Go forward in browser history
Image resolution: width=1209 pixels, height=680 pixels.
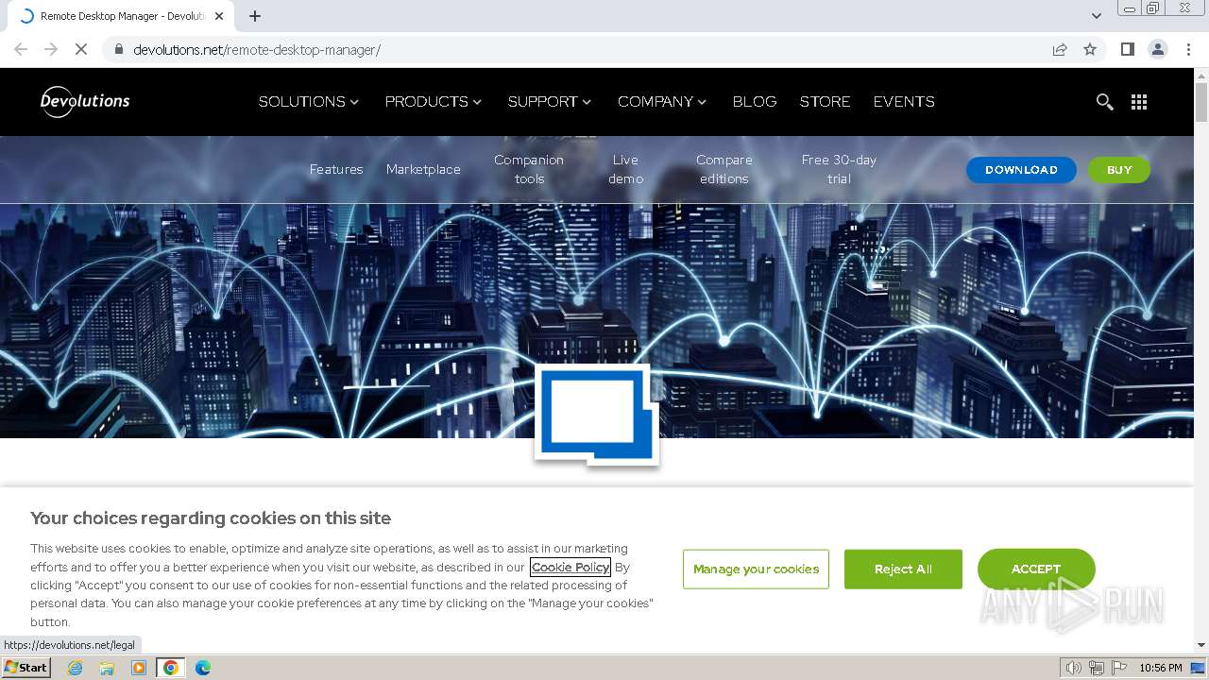pyautogui.click(x=51, y=49)
